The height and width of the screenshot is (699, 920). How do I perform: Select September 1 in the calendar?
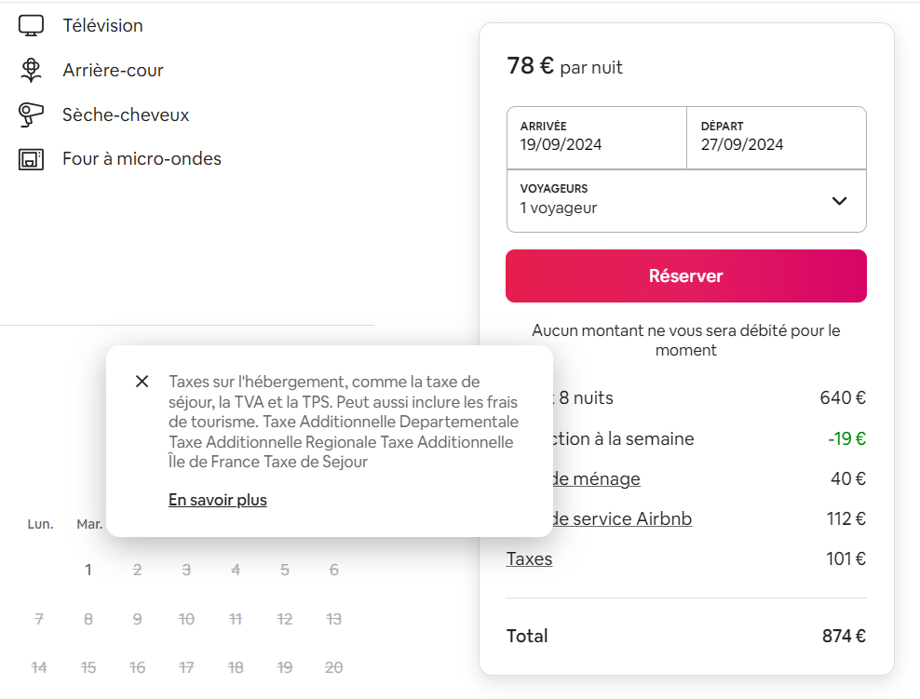(x=88, y=569)
